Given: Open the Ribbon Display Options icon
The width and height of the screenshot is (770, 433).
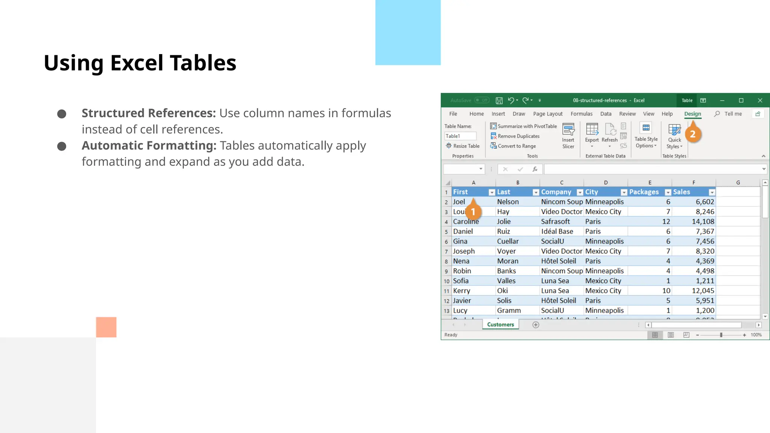Looking at the screenshot, I should coord(703,100).
